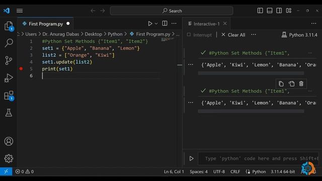Viewport: 322px width, 181px height.
Task: Open the Run dropdown arrow
Action: point(156,24)
